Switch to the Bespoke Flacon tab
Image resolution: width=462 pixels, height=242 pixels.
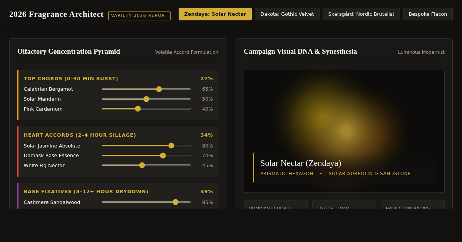coord(428,14)
